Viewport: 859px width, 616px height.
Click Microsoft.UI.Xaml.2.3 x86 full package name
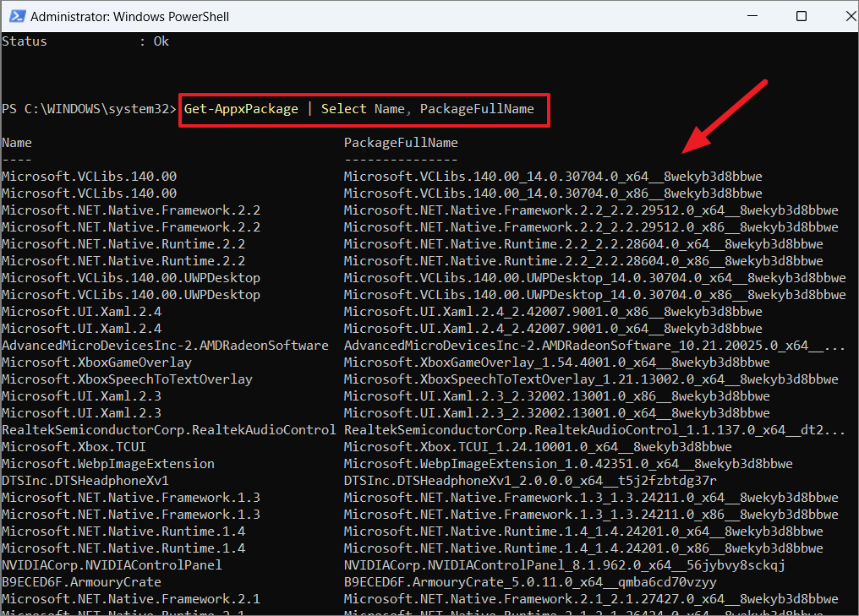coord(556,396)
